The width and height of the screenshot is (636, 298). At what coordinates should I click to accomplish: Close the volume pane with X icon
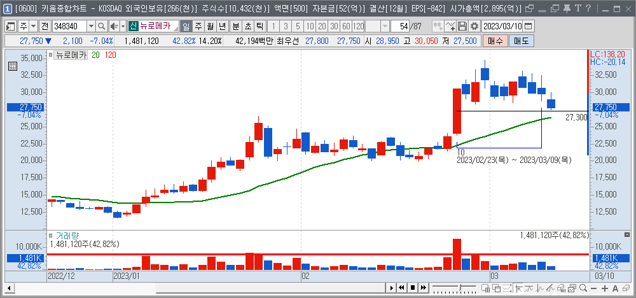pos(626,235)
